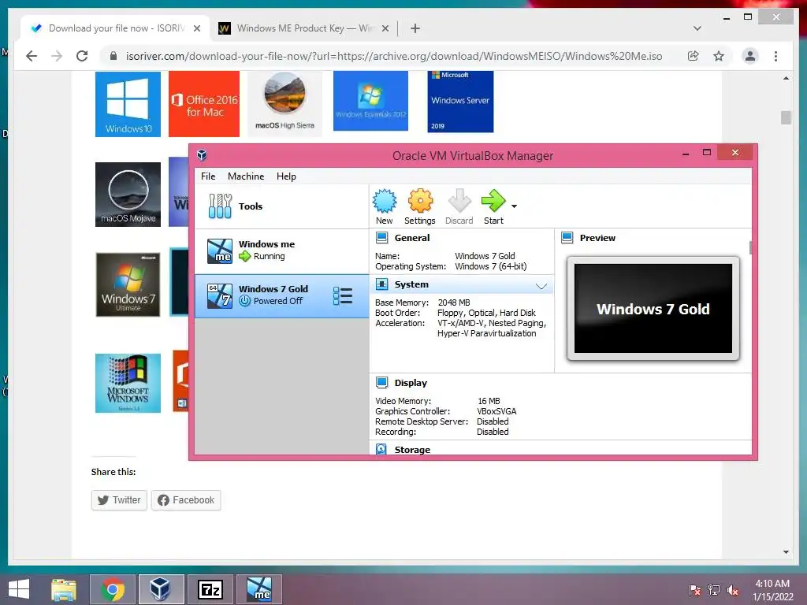Click the Display section header icon

pyautogui.click(x=382, y=383)
